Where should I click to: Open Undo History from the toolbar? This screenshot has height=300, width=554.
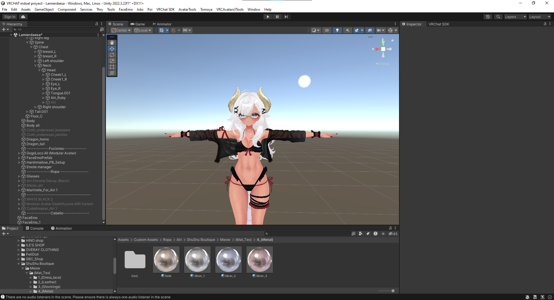point(488,17)
